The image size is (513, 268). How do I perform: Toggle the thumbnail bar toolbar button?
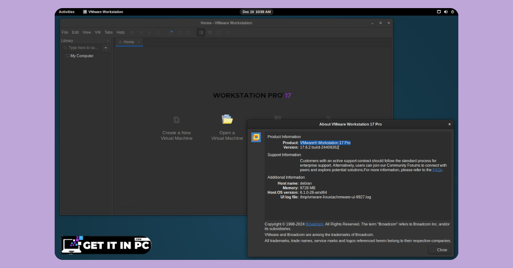coord(210,32)
